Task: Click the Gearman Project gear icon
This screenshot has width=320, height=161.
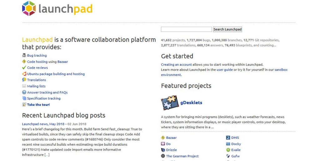Action: coord(163,156)
